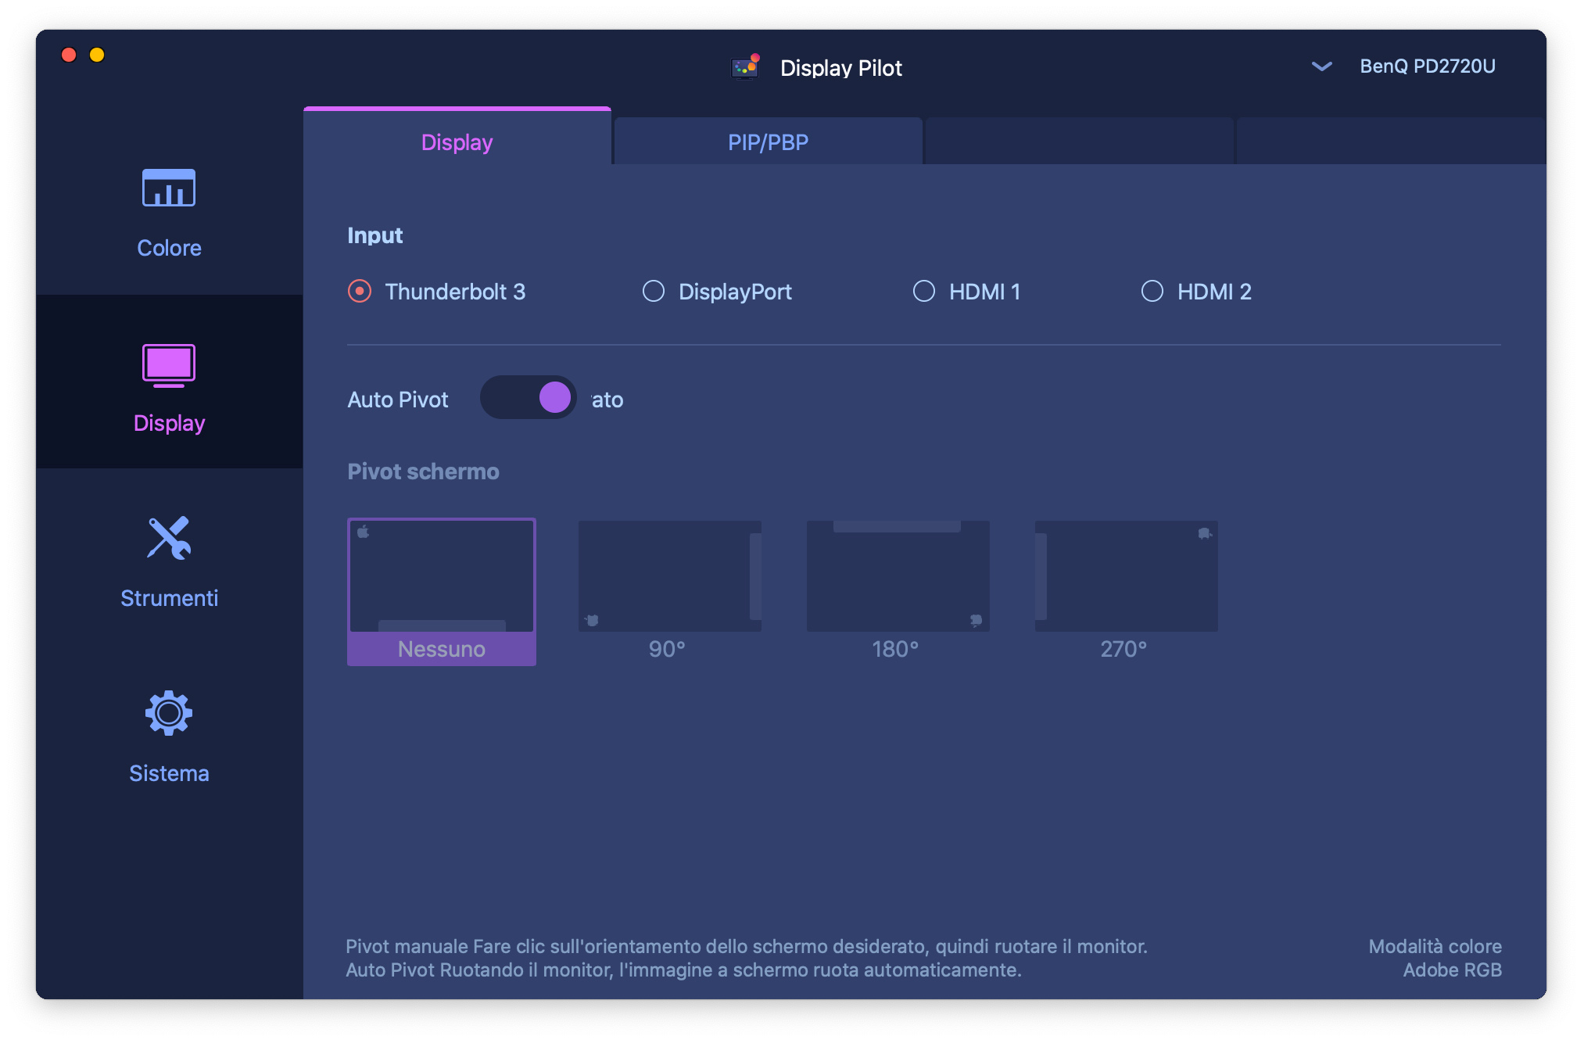
Task: Select the 90° pivot orientation thumbnail
Action: tap(669, 577)
